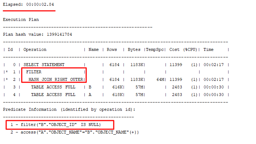This screenshot has height=144, width=256.
Task: Select the SELECT STATEMENT operation row
Action: [44, 65]
